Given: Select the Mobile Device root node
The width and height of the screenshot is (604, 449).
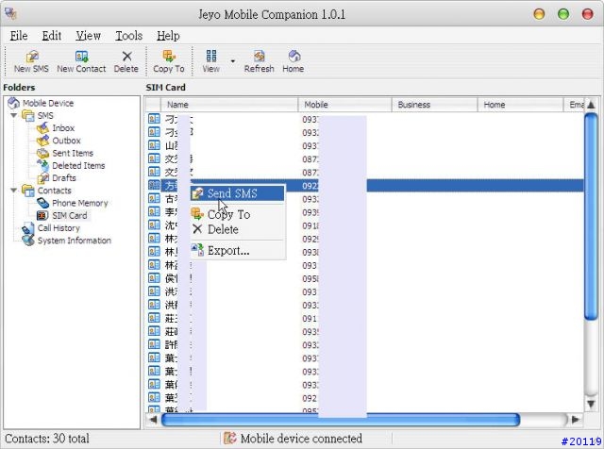Looking at the screenshot, I should tap(48, 103).
